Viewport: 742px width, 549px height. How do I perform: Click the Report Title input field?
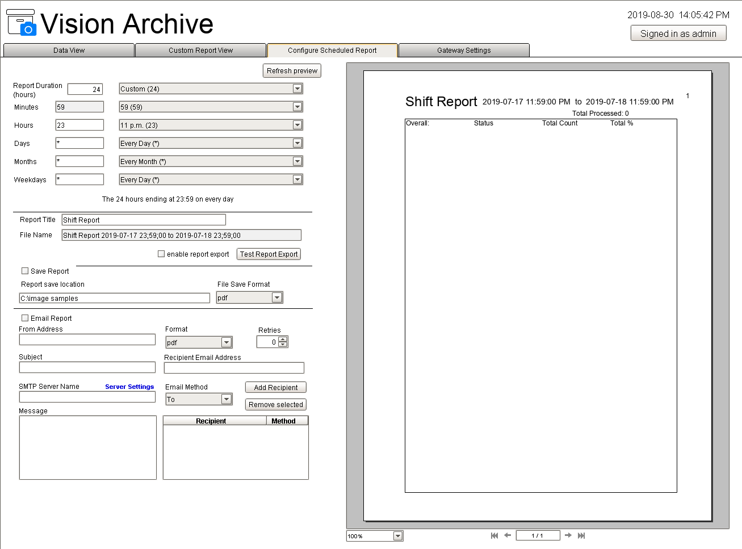point(144,220)
